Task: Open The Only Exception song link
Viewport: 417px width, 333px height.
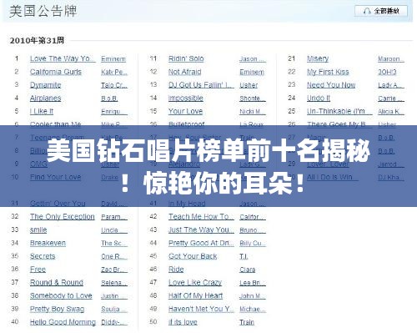Action: point(63,216)
